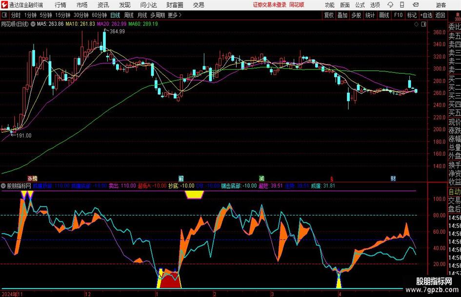This screenshot has width=461, height=297.
Task: Click the 同花顺(日线) chart title
Action: tap(15, 24)
